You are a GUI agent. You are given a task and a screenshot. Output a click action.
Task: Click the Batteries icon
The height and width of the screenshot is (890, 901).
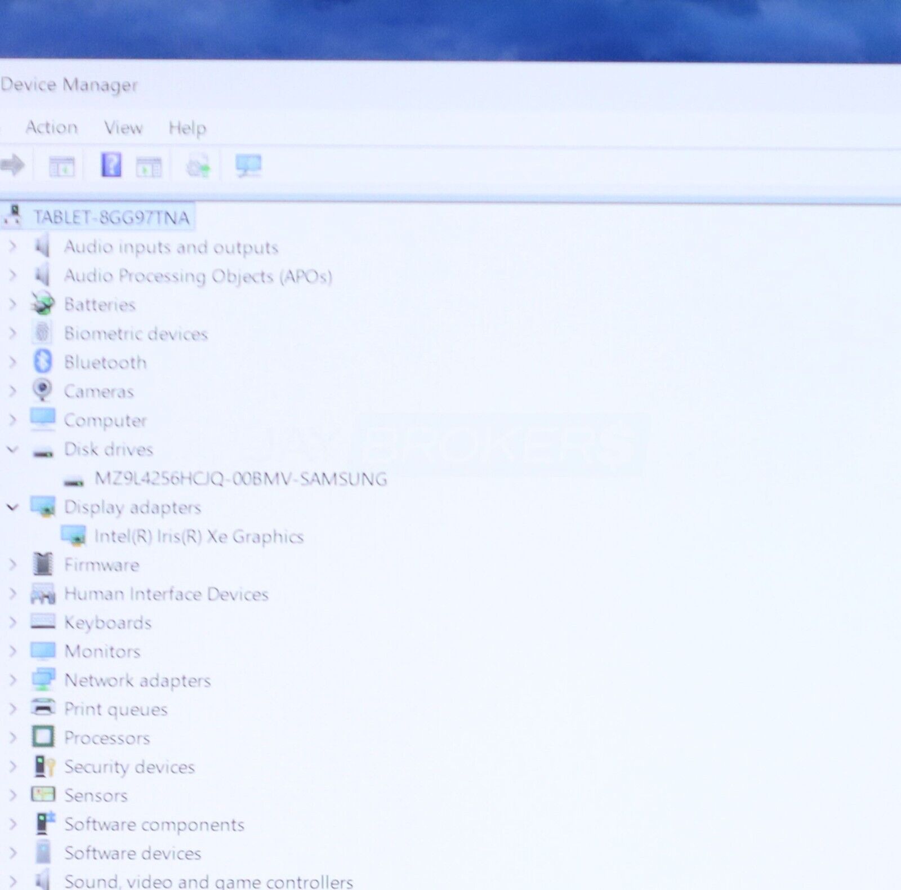pos(43,304)
